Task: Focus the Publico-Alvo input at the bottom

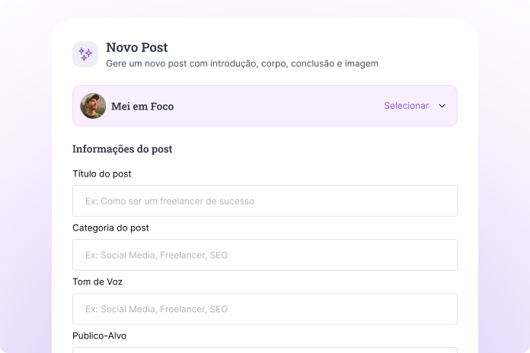Action: pyautogui.click(x=265, y=350)
